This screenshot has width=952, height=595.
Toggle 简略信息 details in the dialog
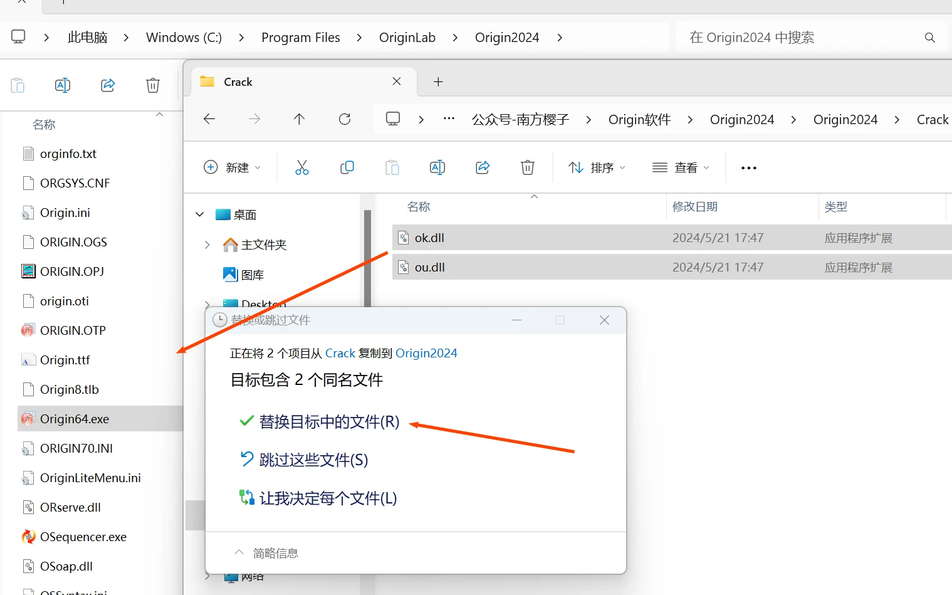[x=266, y=553]
